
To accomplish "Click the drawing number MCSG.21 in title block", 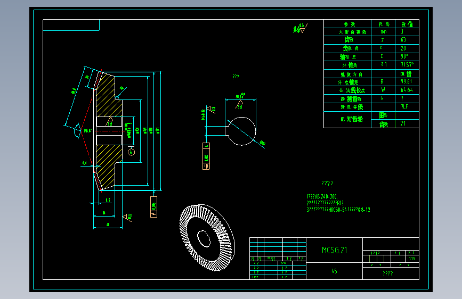I will [x=335, y=250].
